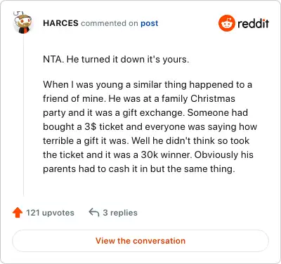281x264 pixels.
Task: Click the "commented on" gray text
Action: coord(110,23)
